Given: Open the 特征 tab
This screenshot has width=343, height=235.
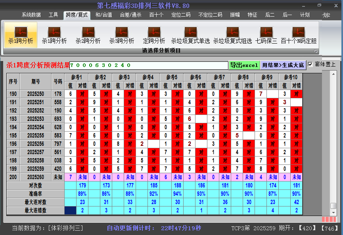Looking at the screenshot, I should point(252,15).
